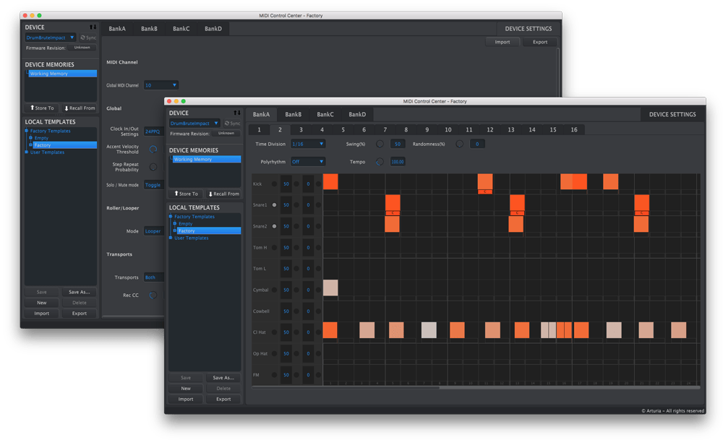The width and height of the screenshot is (723, 440).
Task: Toggle the Snare2 track's lit dot
Action: tap(274, 226)
